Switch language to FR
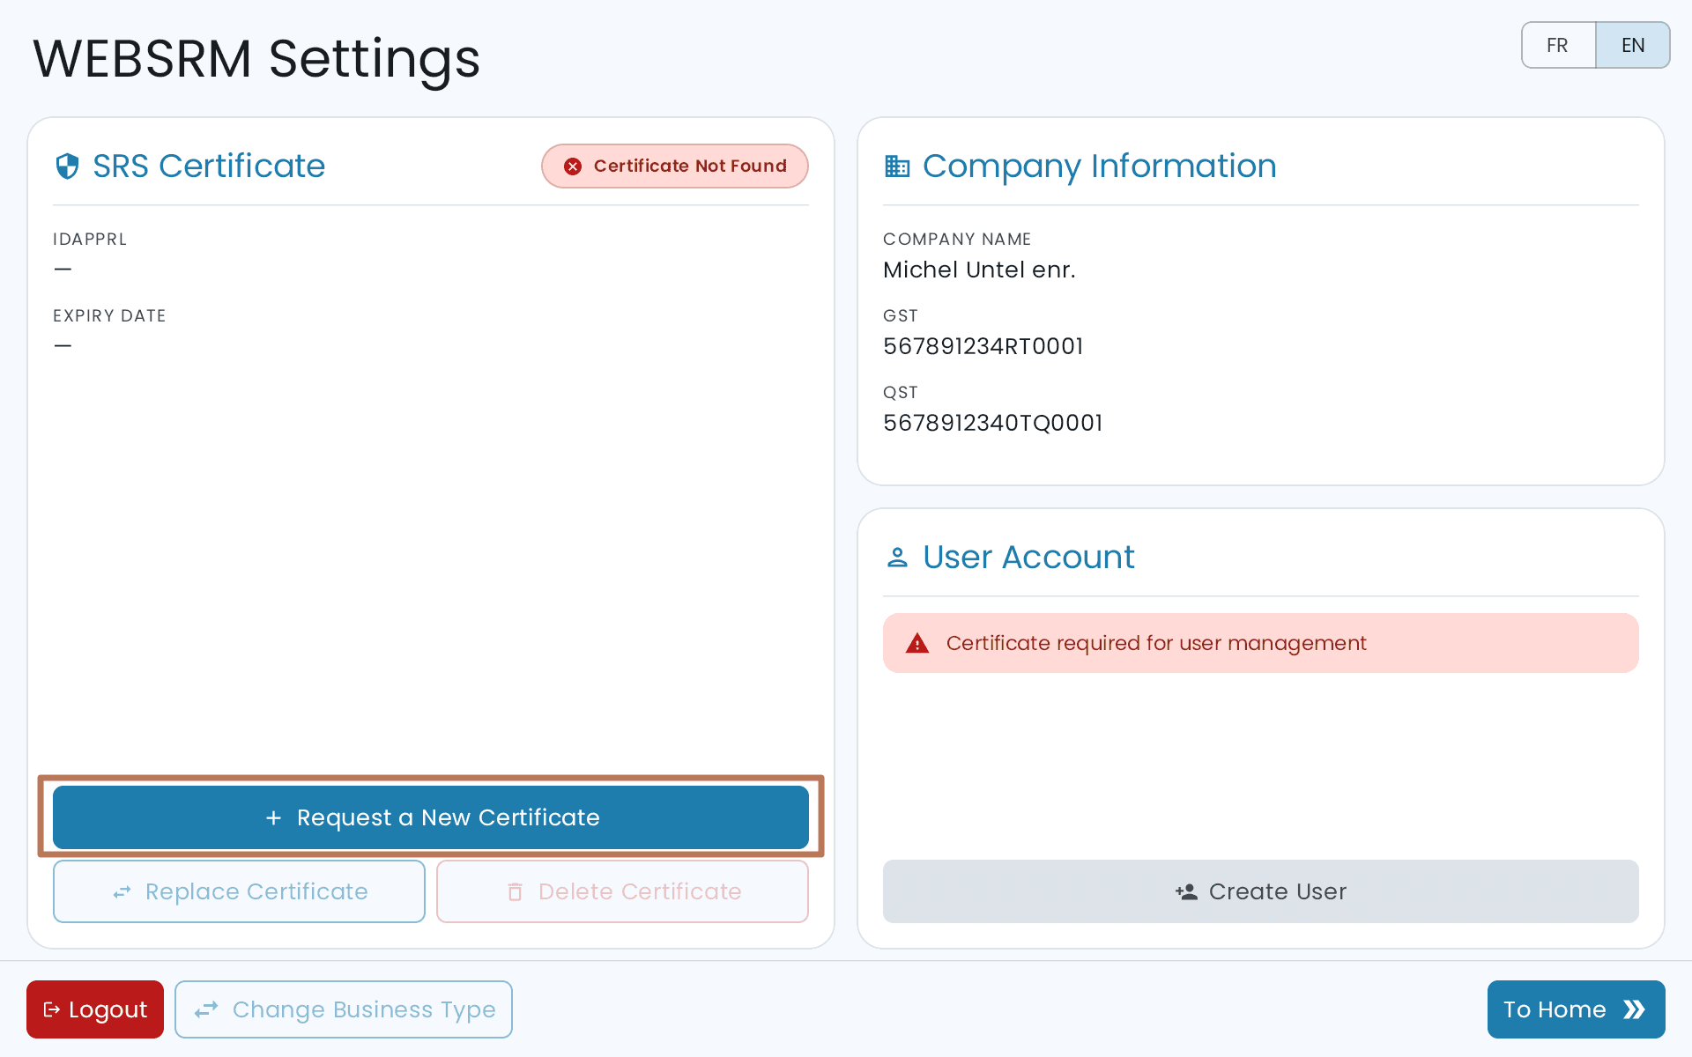 (x=1558, y=45)
